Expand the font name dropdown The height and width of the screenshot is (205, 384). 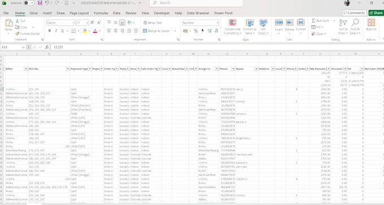[x=74, y=23]
